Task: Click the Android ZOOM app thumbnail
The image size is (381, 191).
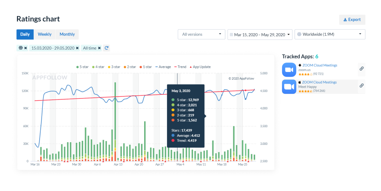Action: point(289,70)
